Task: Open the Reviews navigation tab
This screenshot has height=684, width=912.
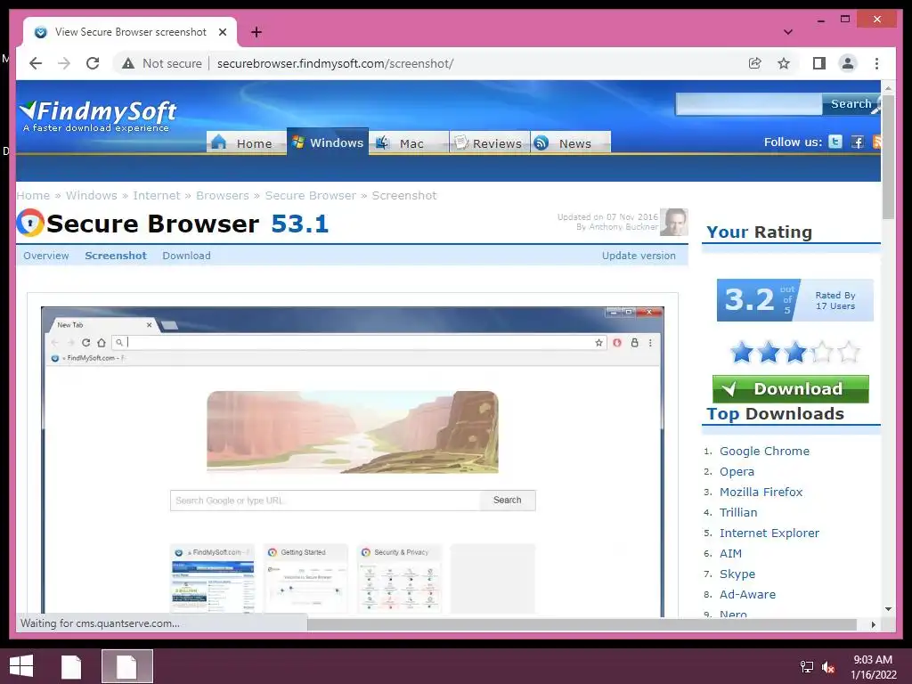Action: [489, 142]
